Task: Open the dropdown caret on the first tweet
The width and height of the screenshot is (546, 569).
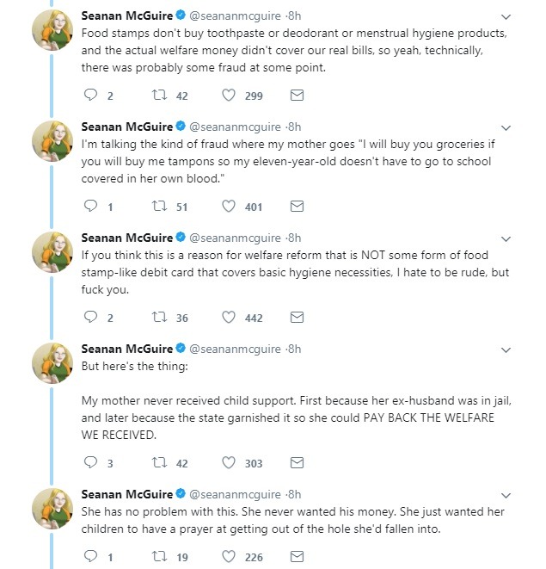Action: [506, 16]
